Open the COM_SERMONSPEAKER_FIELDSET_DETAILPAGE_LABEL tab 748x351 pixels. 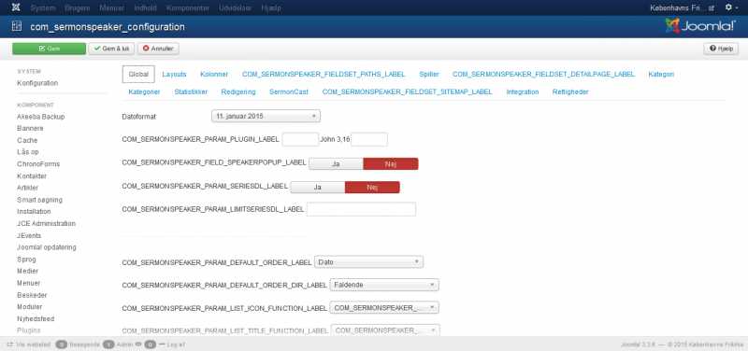point(543,75)
